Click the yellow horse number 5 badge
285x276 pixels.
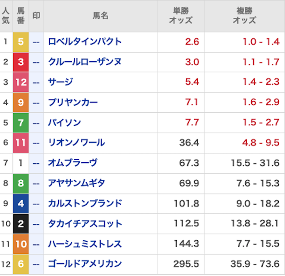(x=20, y=42)
